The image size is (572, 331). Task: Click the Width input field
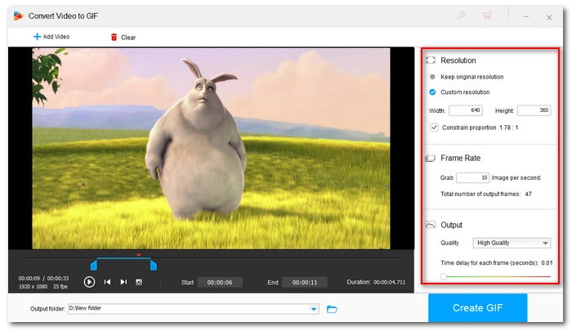tap(466, 110)
